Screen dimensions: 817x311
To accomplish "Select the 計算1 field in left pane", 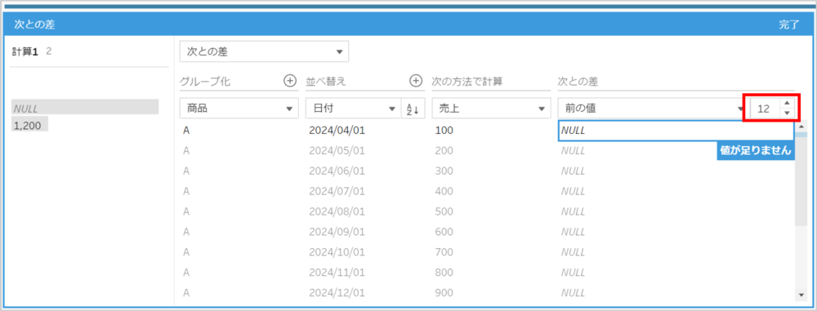I will (25, 51).
